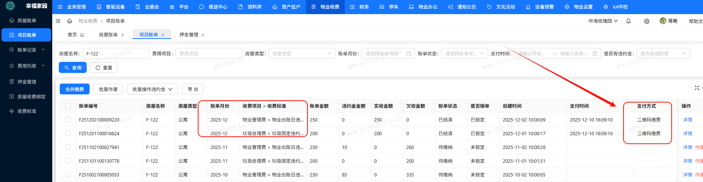The image size is (703, 182).
Task: Click the sidebar collapse menu icon
Action: [58, 21]
